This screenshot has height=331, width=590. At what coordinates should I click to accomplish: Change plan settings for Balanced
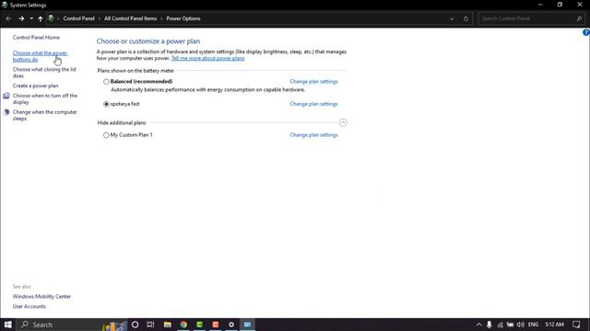313,82
